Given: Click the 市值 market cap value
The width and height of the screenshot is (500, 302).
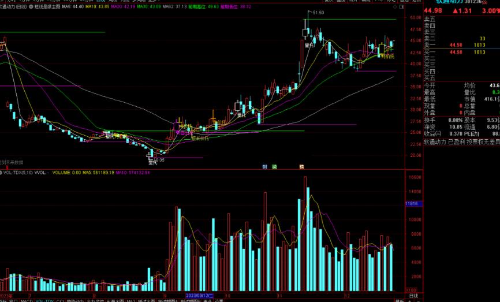Looking at the screenshot, I should [492, 99].
